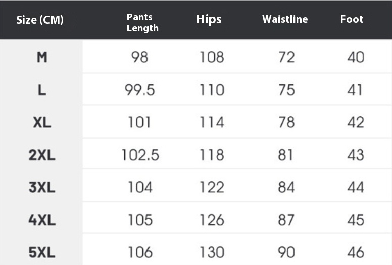Select the M size row label
Screen dimensions: 392x265
coord(41,57)
